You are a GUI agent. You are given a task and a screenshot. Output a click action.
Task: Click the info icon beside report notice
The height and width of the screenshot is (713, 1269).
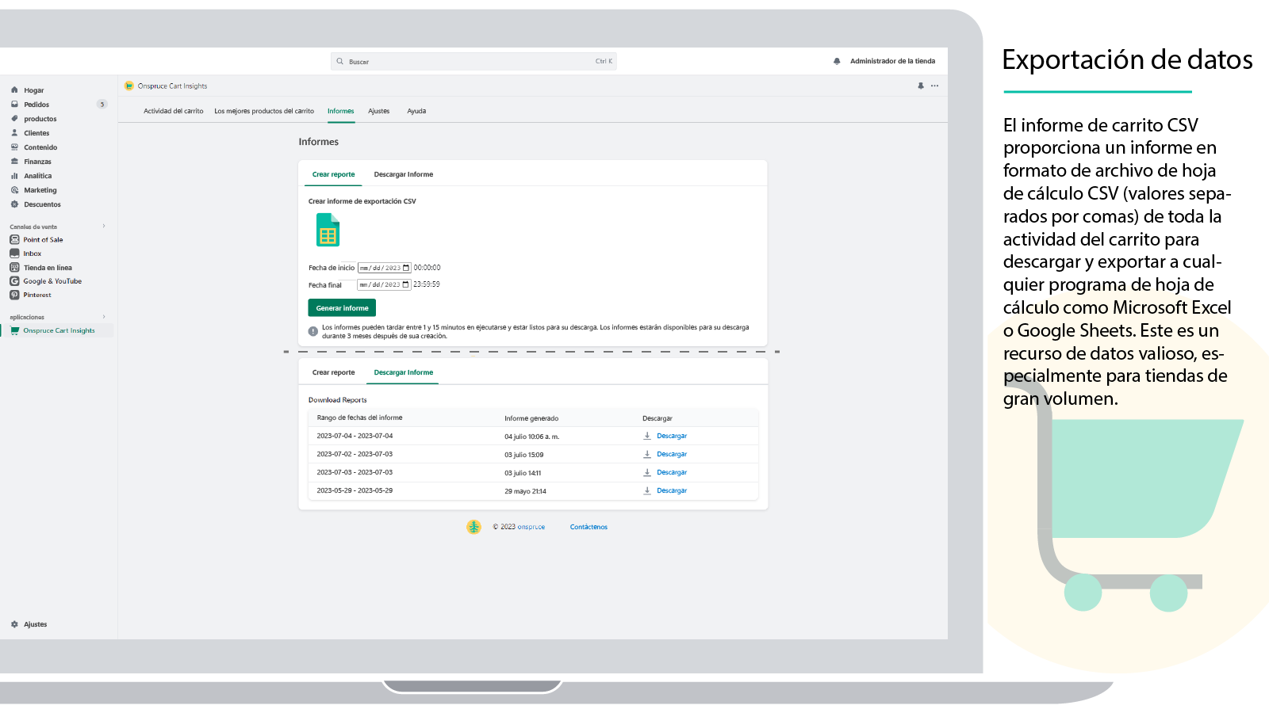[x=313, y=331]
